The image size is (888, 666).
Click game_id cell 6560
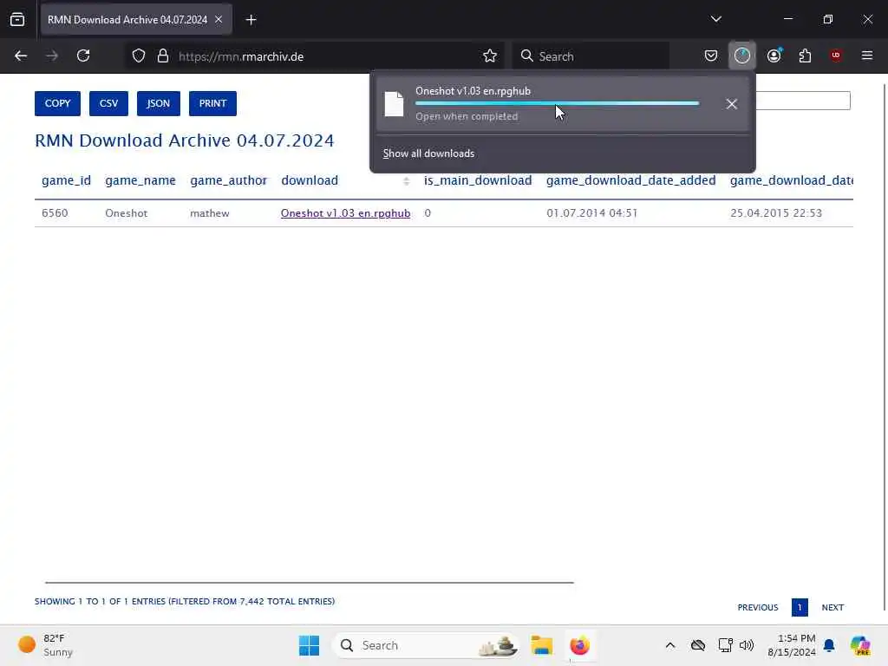55,213
